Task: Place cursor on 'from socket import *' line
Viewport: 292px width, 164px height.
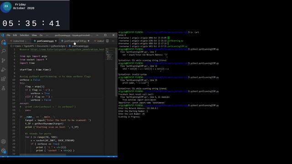Action: click(33, 60)
